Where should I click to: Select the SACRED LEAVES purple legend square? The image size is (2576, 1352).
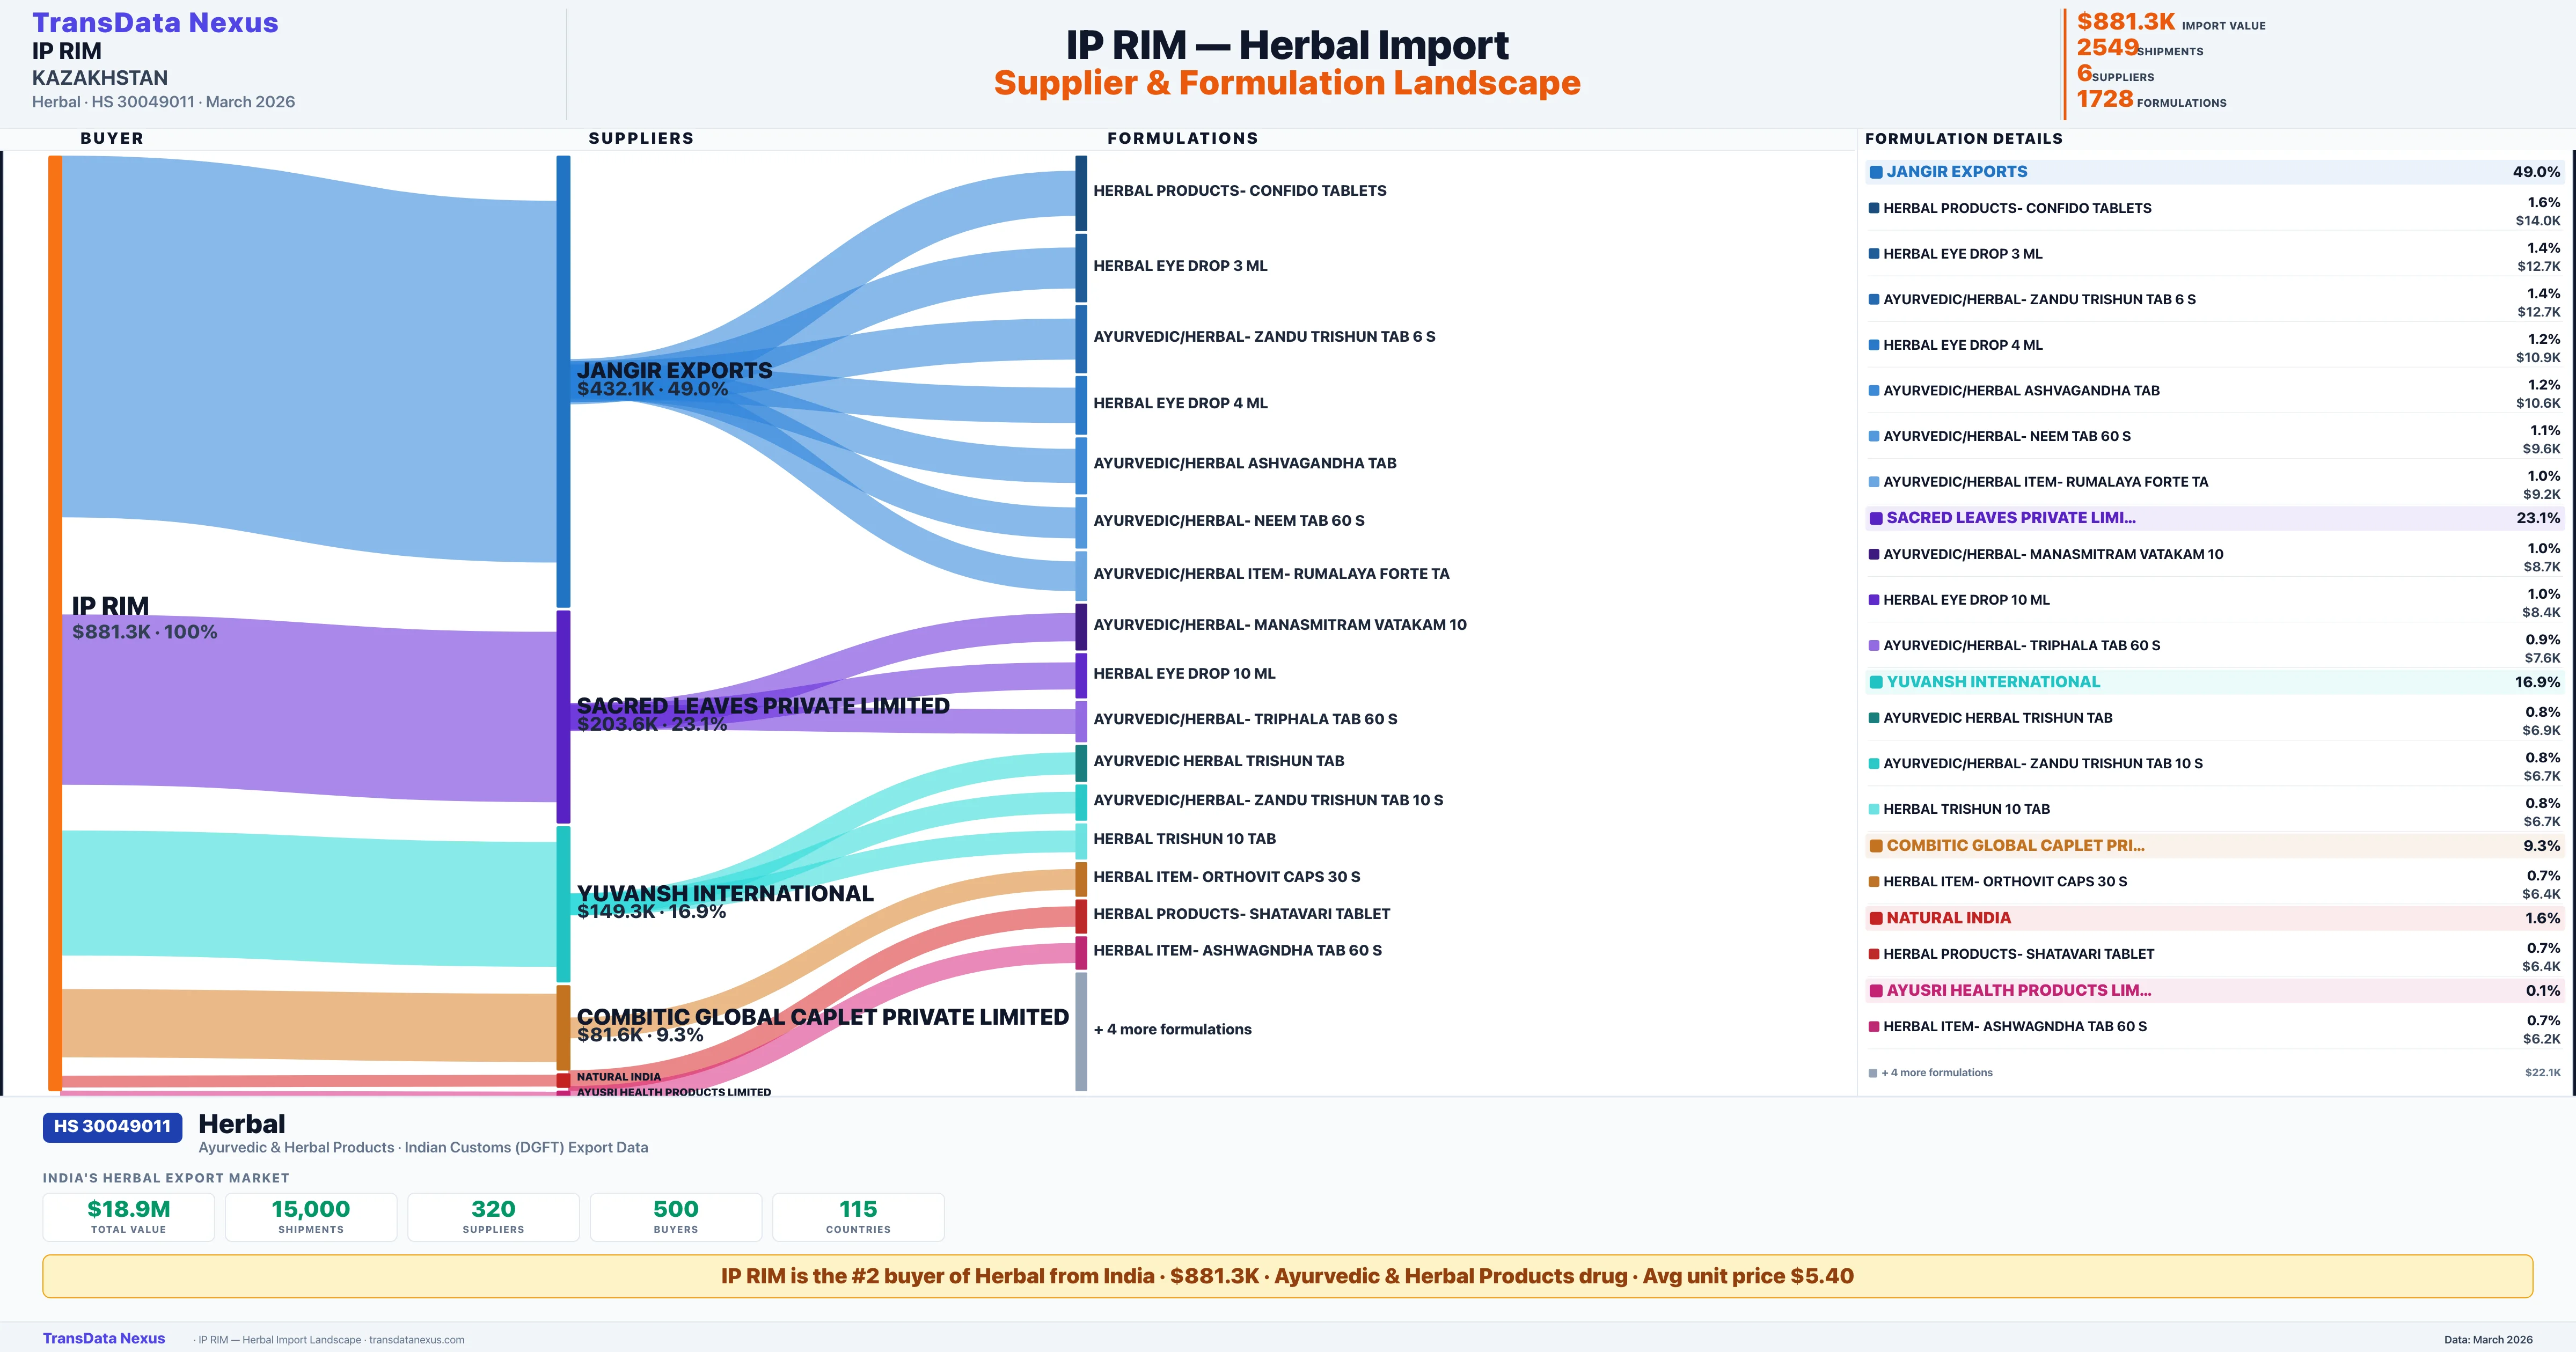1876,518
